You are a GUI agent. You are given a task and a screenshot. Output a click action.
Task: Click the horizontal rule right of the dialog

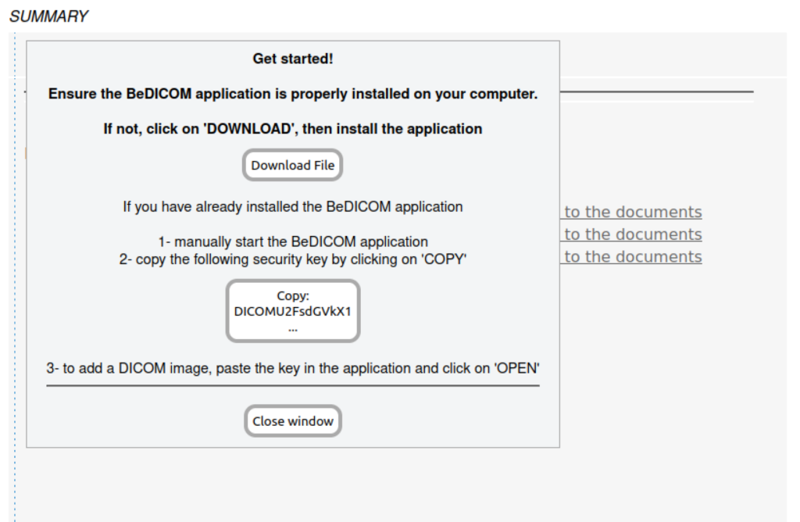(656, 92)
